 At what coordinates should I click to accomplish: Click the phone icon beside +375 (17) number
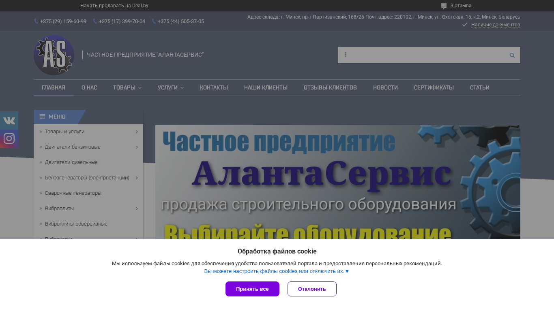point(95,21)
